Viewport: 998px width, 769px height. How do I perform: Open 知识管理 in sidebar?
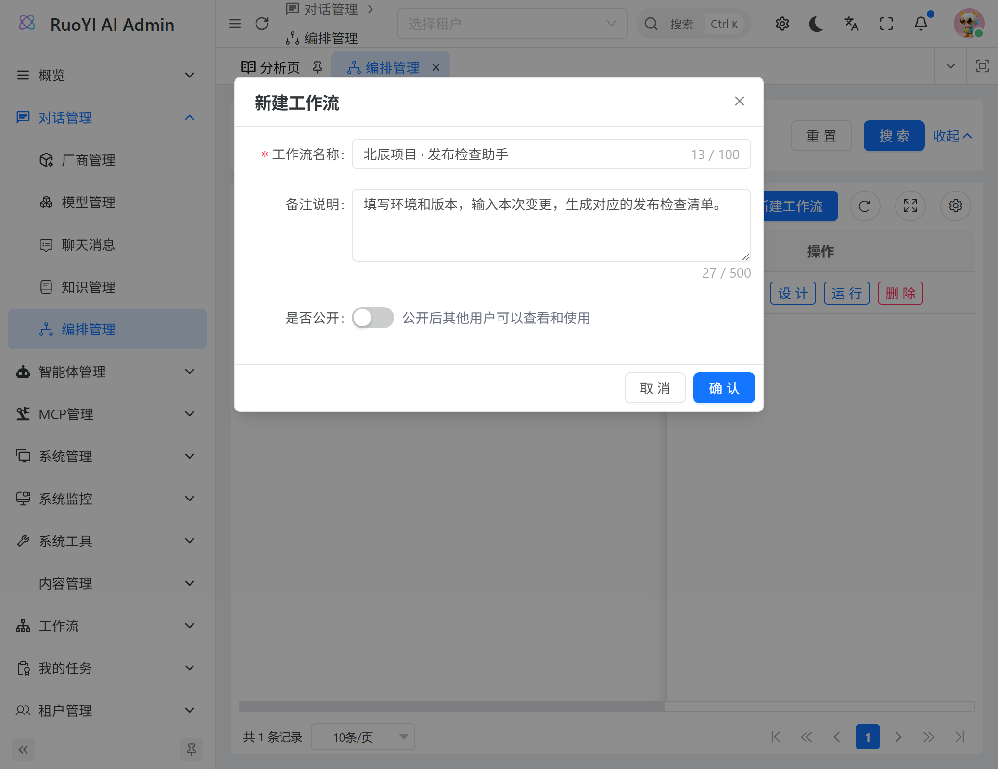107,287
